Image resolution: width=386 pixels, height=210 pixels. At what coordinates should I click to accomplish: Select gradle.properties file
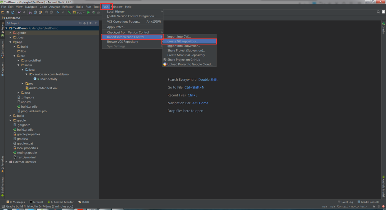pos(26,134)
